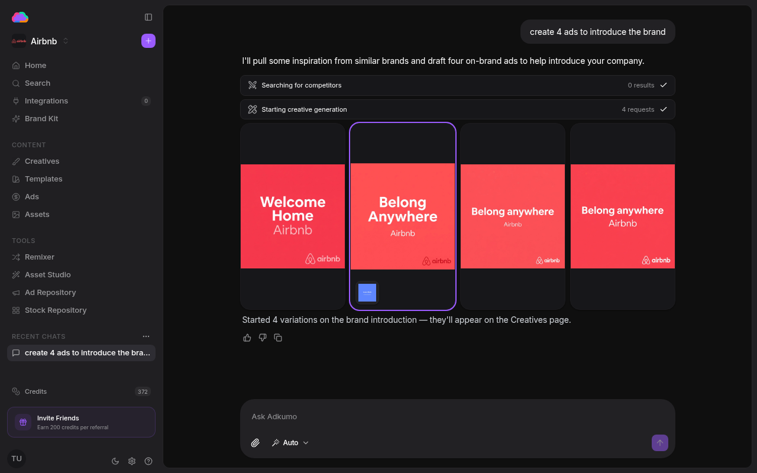Copy the response text
The image size is (757, 473).
pos(278,338)
